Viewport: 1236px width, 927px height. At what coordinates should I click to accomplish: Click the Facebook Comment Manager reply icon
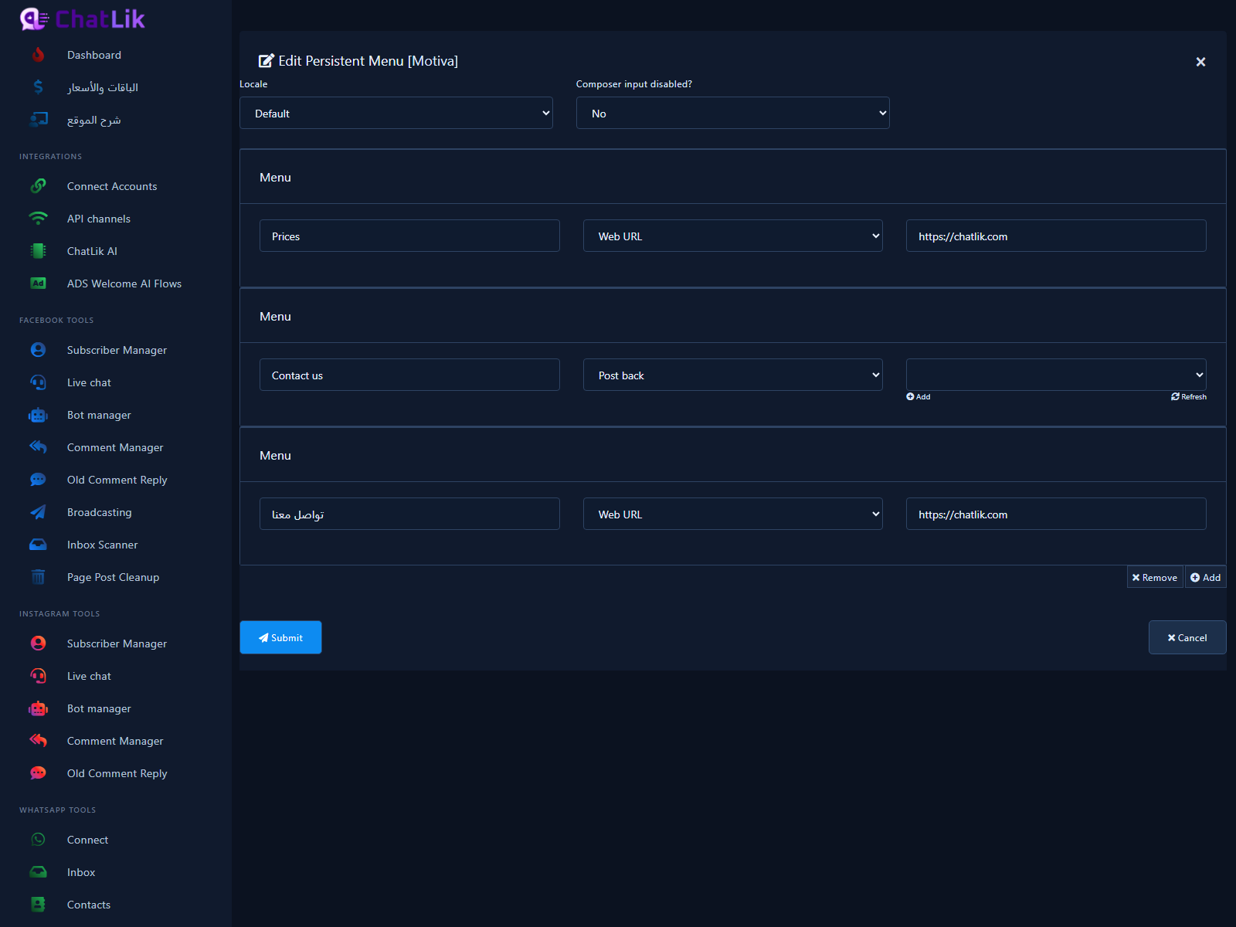tap(38, 447)
